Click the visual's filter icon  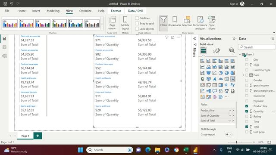[x=166, y=37]
